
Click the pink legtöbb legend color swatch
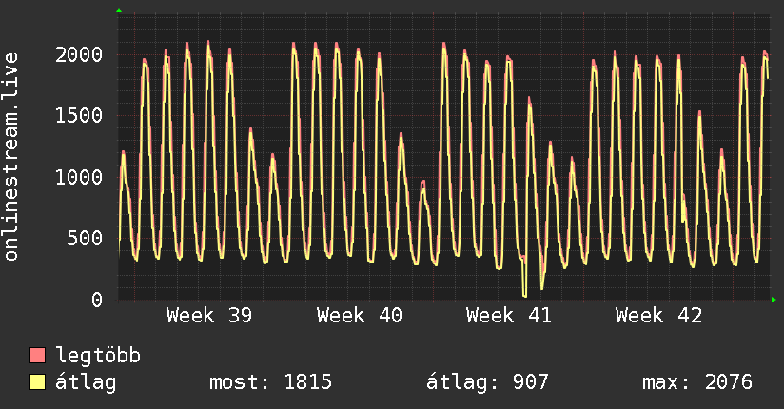pos(37,355)
